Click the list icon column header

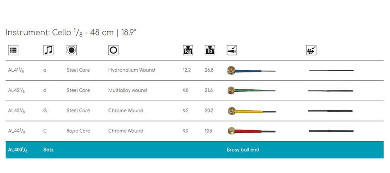click(13, 50)
